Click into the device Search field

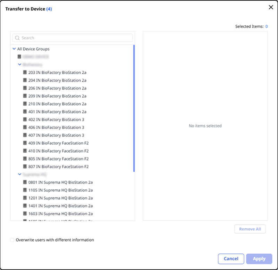tap(75, 38)
